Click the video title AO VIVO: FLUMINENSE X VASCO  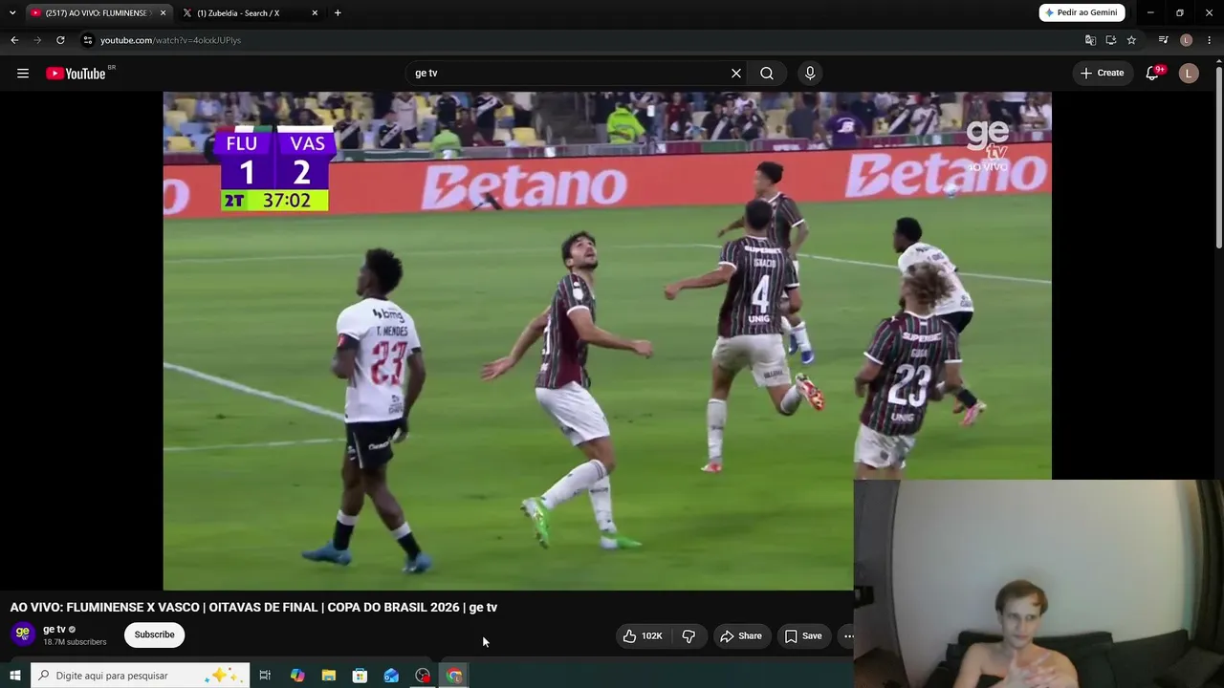253,607
